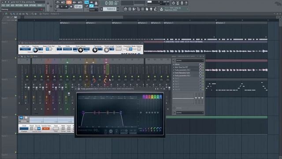Click the Auto-Tune Transpose knob
The width and height of the screenshot is (282, 159).
tap(95, 50)
